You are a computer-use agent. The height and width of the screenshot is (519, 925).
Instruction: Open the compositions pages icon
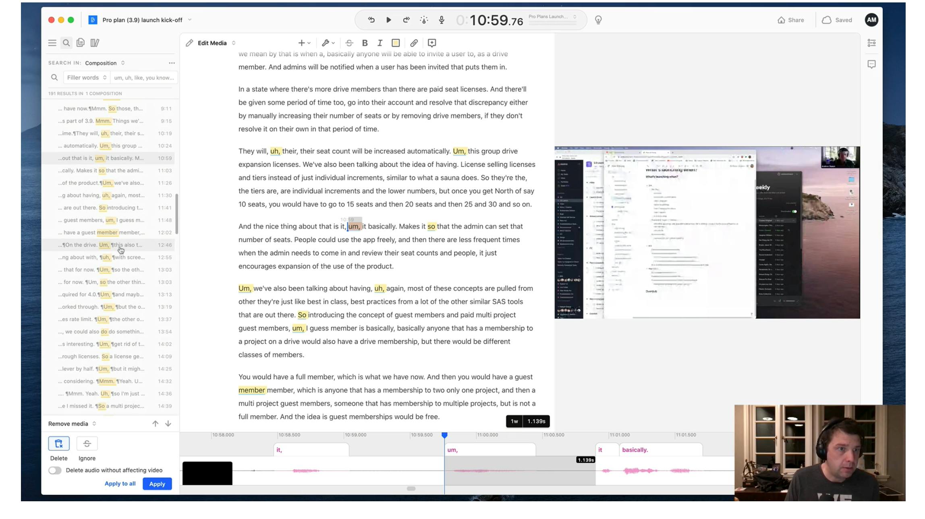click(x=81, y=43)
